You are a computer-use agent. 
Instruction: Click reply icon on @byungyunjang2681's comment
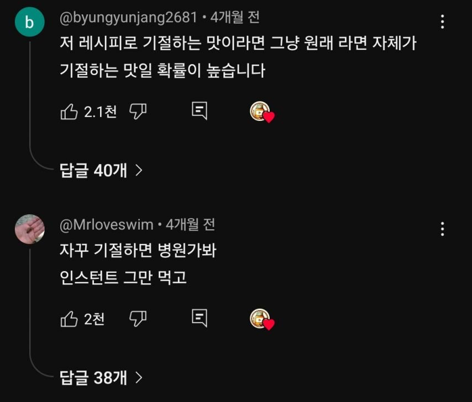pyautogui.click(x=200, y=112)
